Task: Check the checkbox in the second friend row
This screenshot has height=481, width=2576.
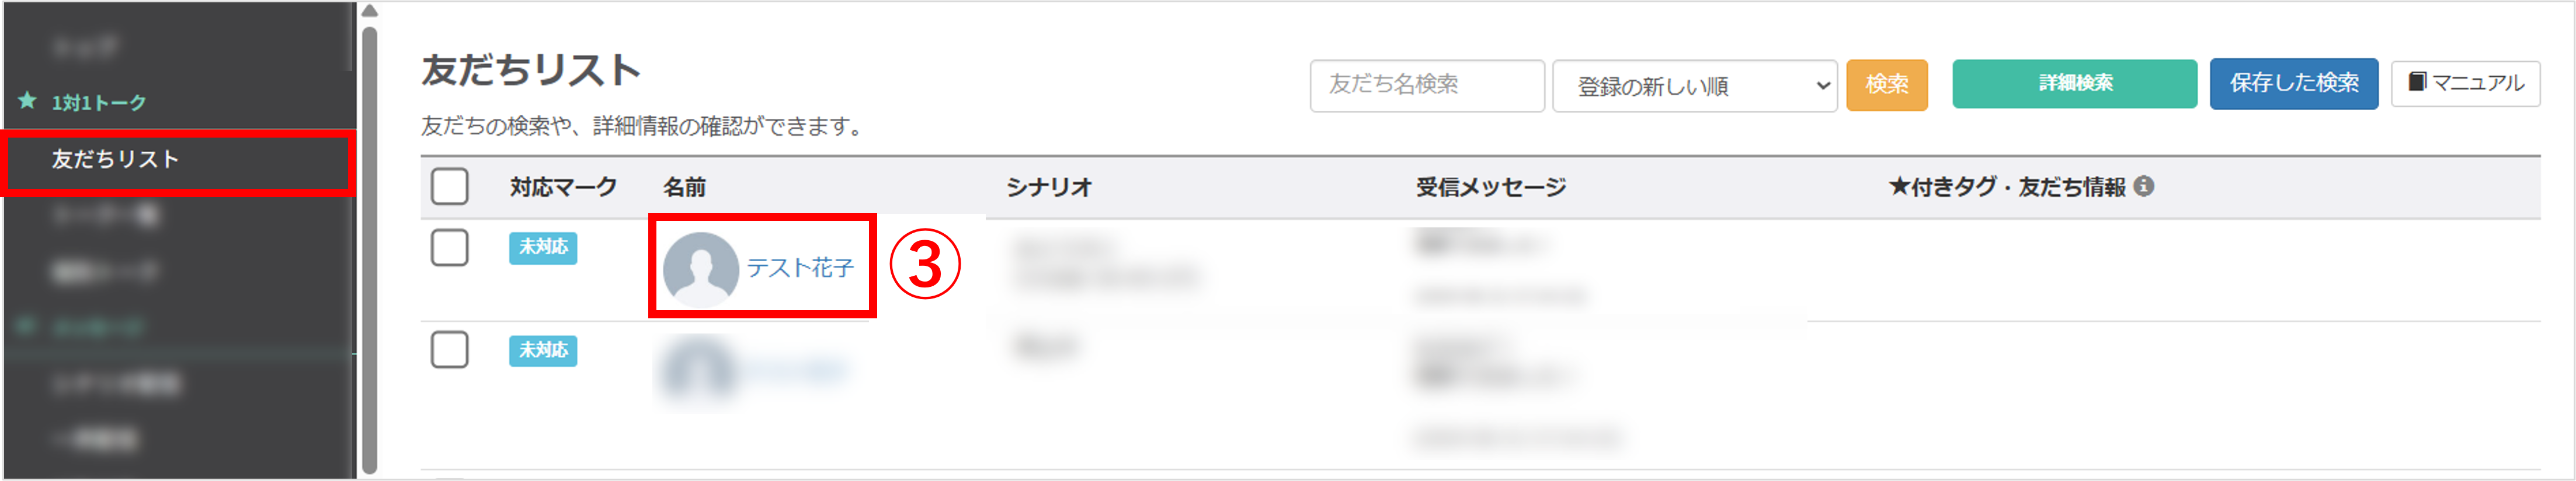Action: pos(449,350)
